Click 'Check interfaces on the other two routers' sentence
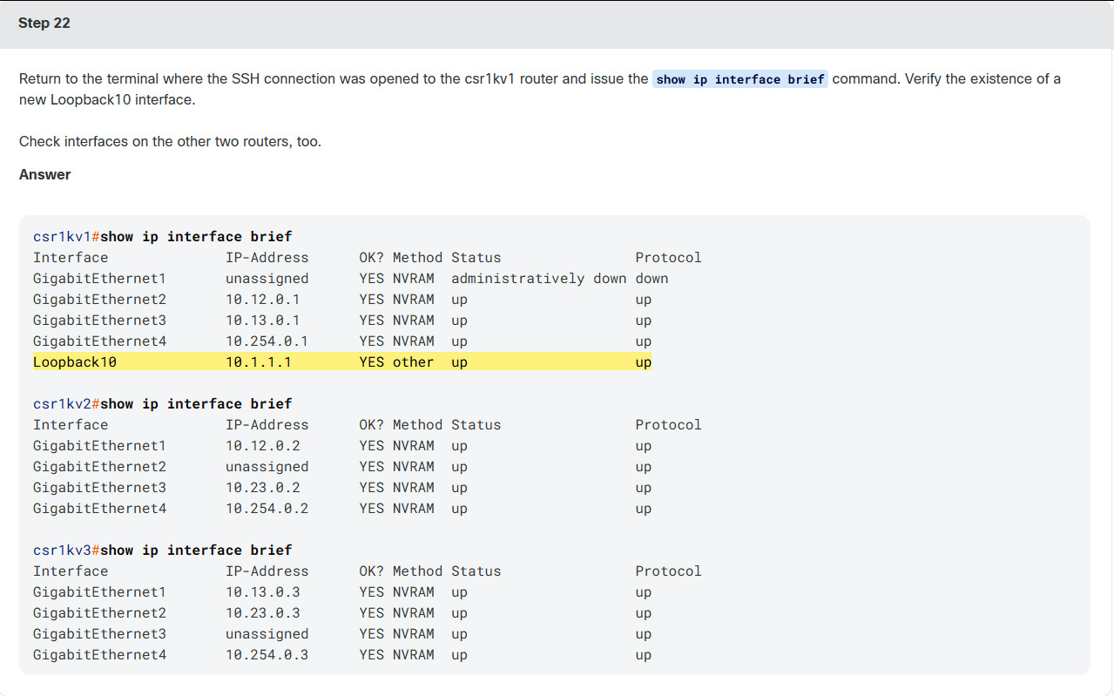The height and width of the screenshot is (696, 1114). coord(170,141)
